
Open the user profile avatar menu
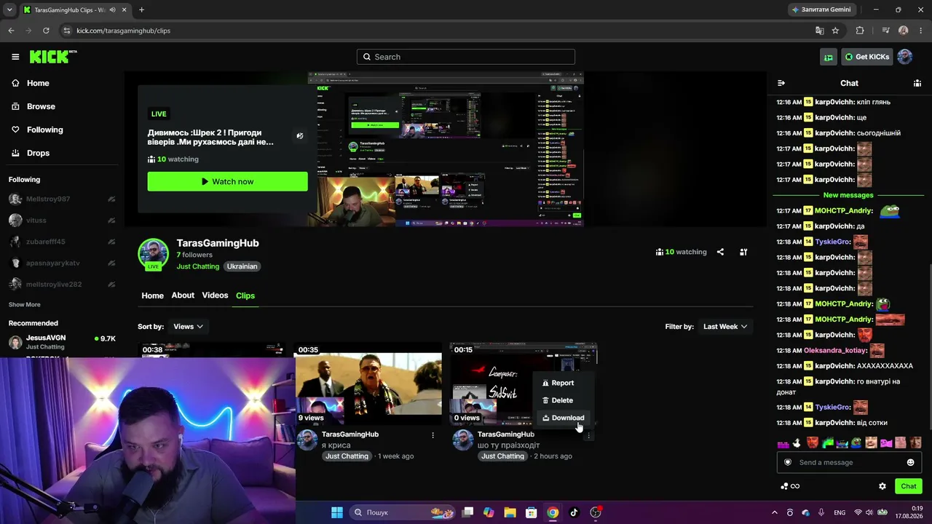coord(905,57)
